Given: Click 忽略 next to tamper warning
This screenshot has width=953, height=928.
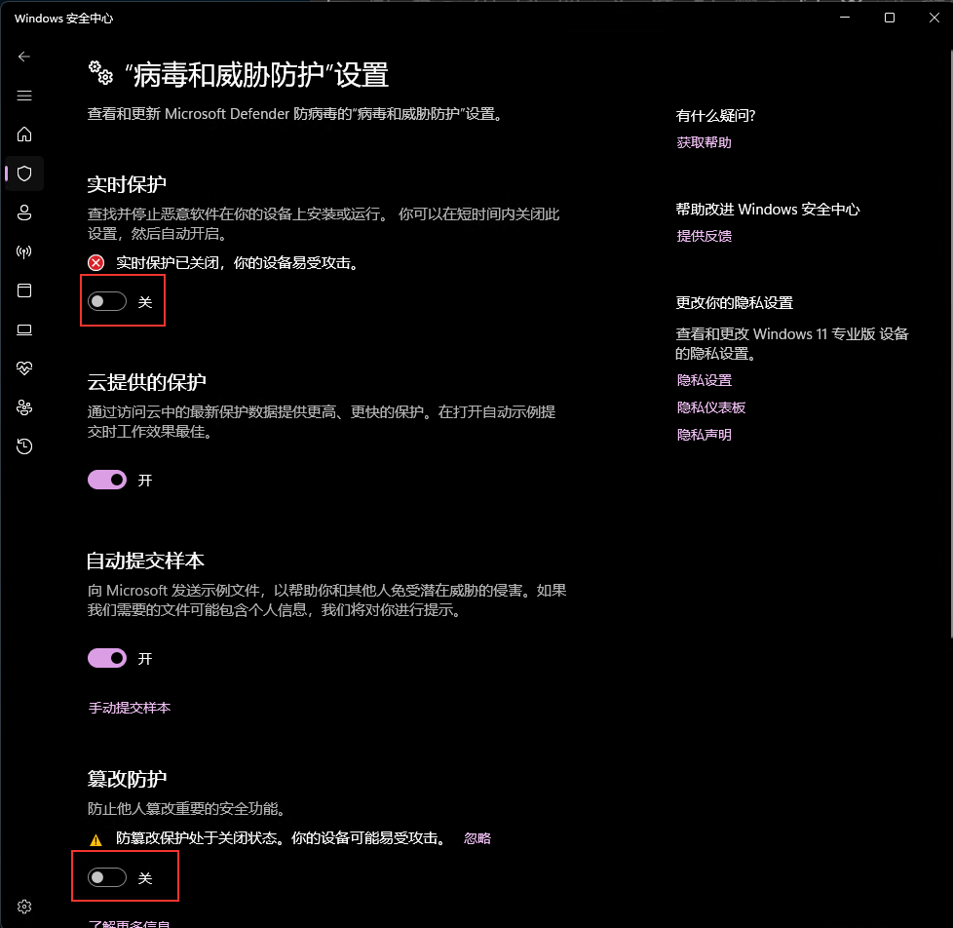Looking at the screenshot, I should point(477,838).
